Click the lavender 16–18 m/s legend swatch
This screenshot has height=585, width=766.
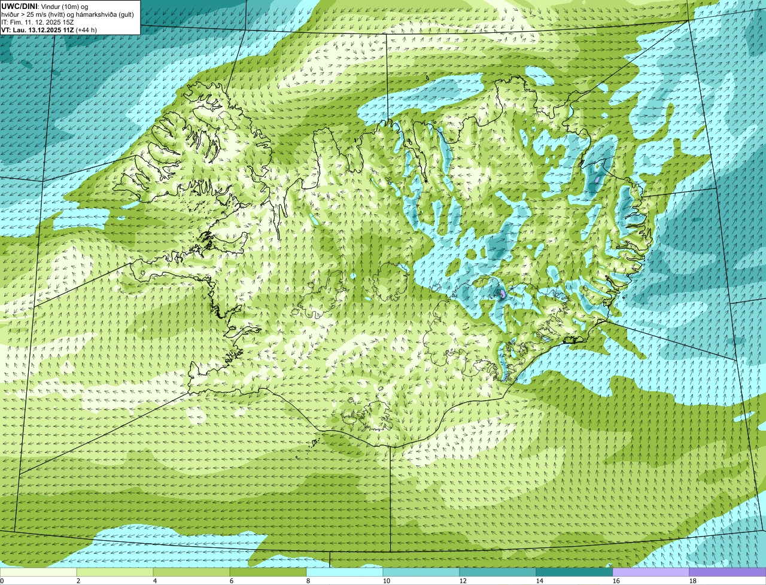pos(651,572)
